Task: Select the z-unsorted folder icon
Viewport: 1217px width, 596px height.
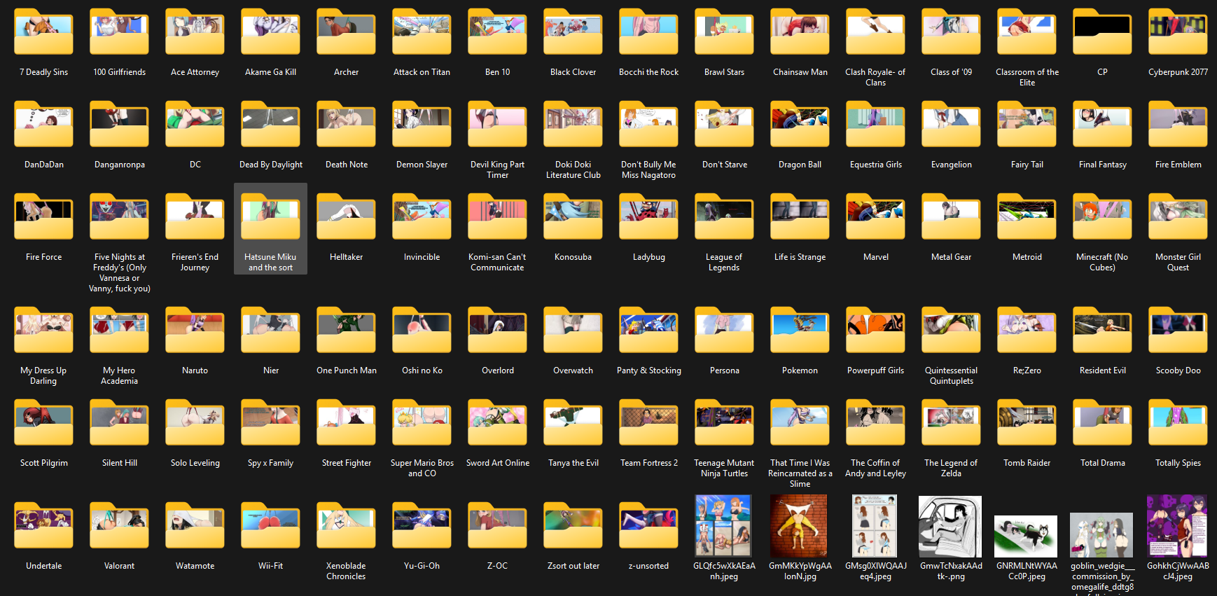Action: 648,526
